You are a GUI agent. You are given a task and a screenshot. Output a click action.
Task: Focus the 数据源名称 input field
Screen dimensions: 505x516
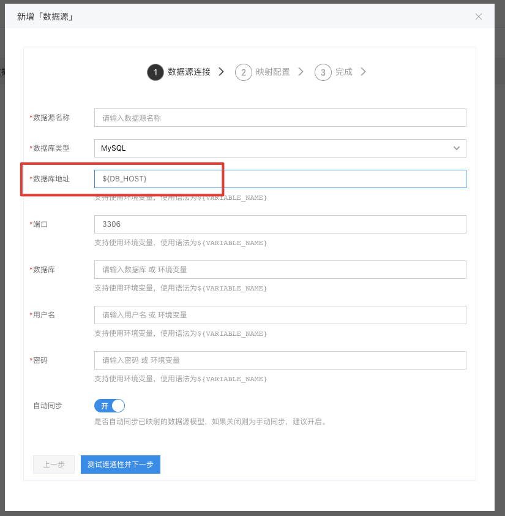[x=280, y=118]
